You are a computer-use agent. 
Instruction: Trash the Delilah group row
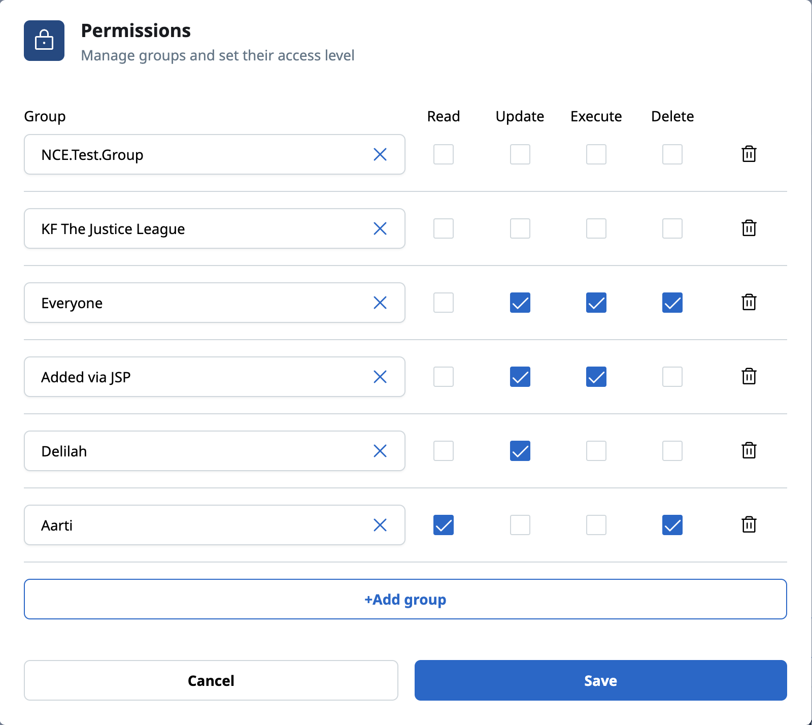click(749, 450)
